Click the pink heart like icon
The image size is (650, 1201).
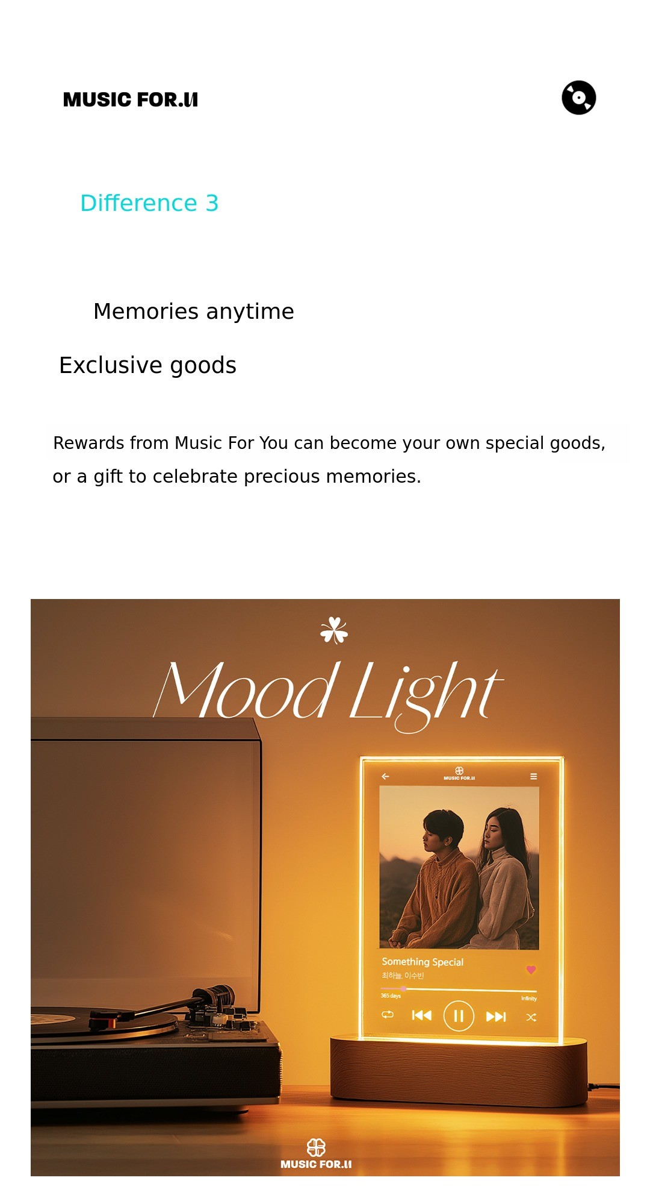pyautogui.click(x=531, y=970)
